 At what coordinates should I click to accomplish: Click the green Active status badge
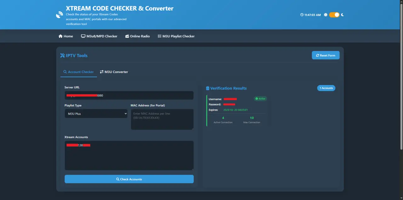(260, 99)
